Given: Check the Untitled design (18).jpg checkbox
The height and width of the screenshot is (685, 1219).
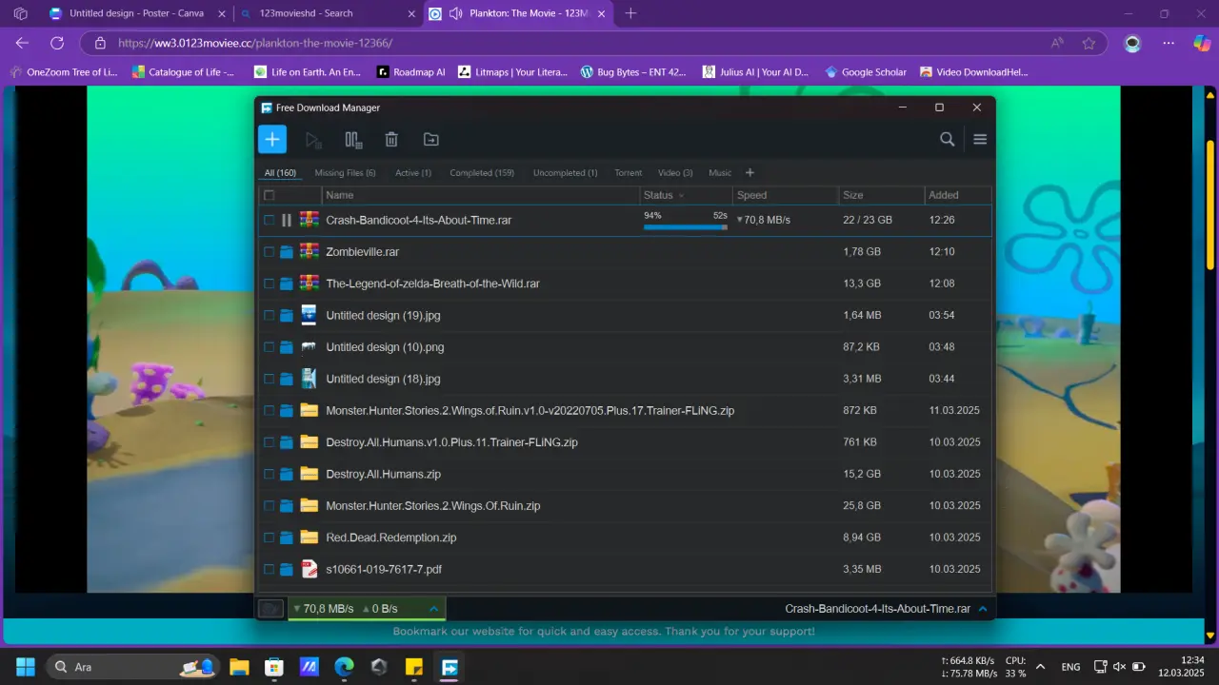Looking at the screenshot, I should (270, 379).
